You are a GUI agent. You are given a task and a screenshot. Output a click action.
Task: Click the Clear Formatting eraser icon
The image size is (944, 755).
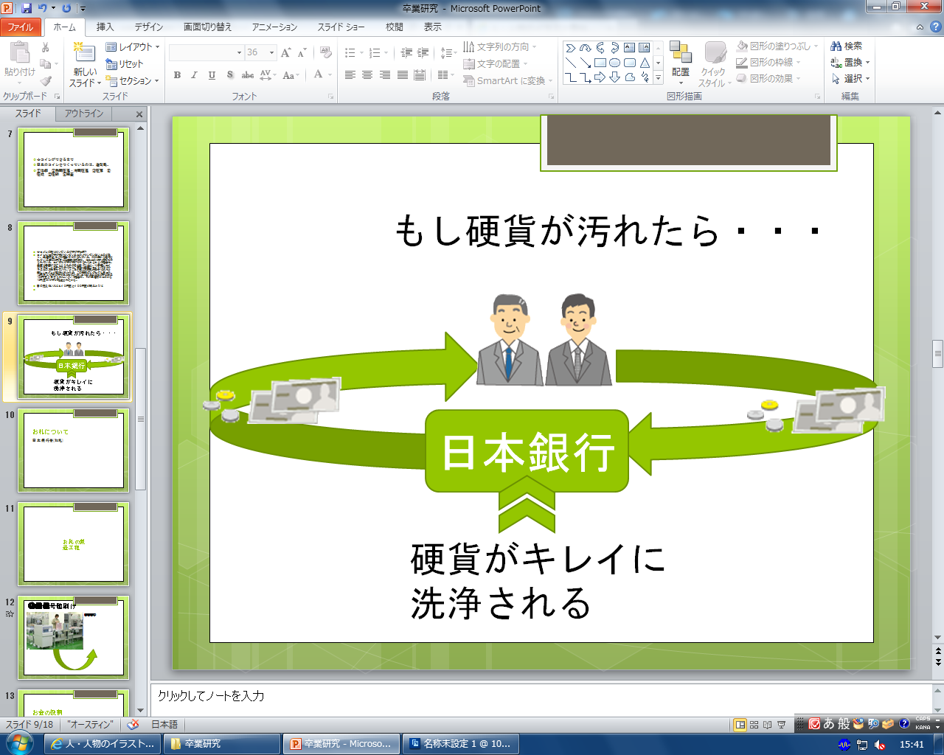pyautogui.click(x=325, y=53)
